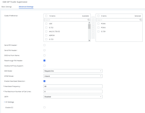Image resolution: width=145 pixels, height=113 pixels.
Task: Select the PCMA codec in Selected list
Action: pos(98,23)
